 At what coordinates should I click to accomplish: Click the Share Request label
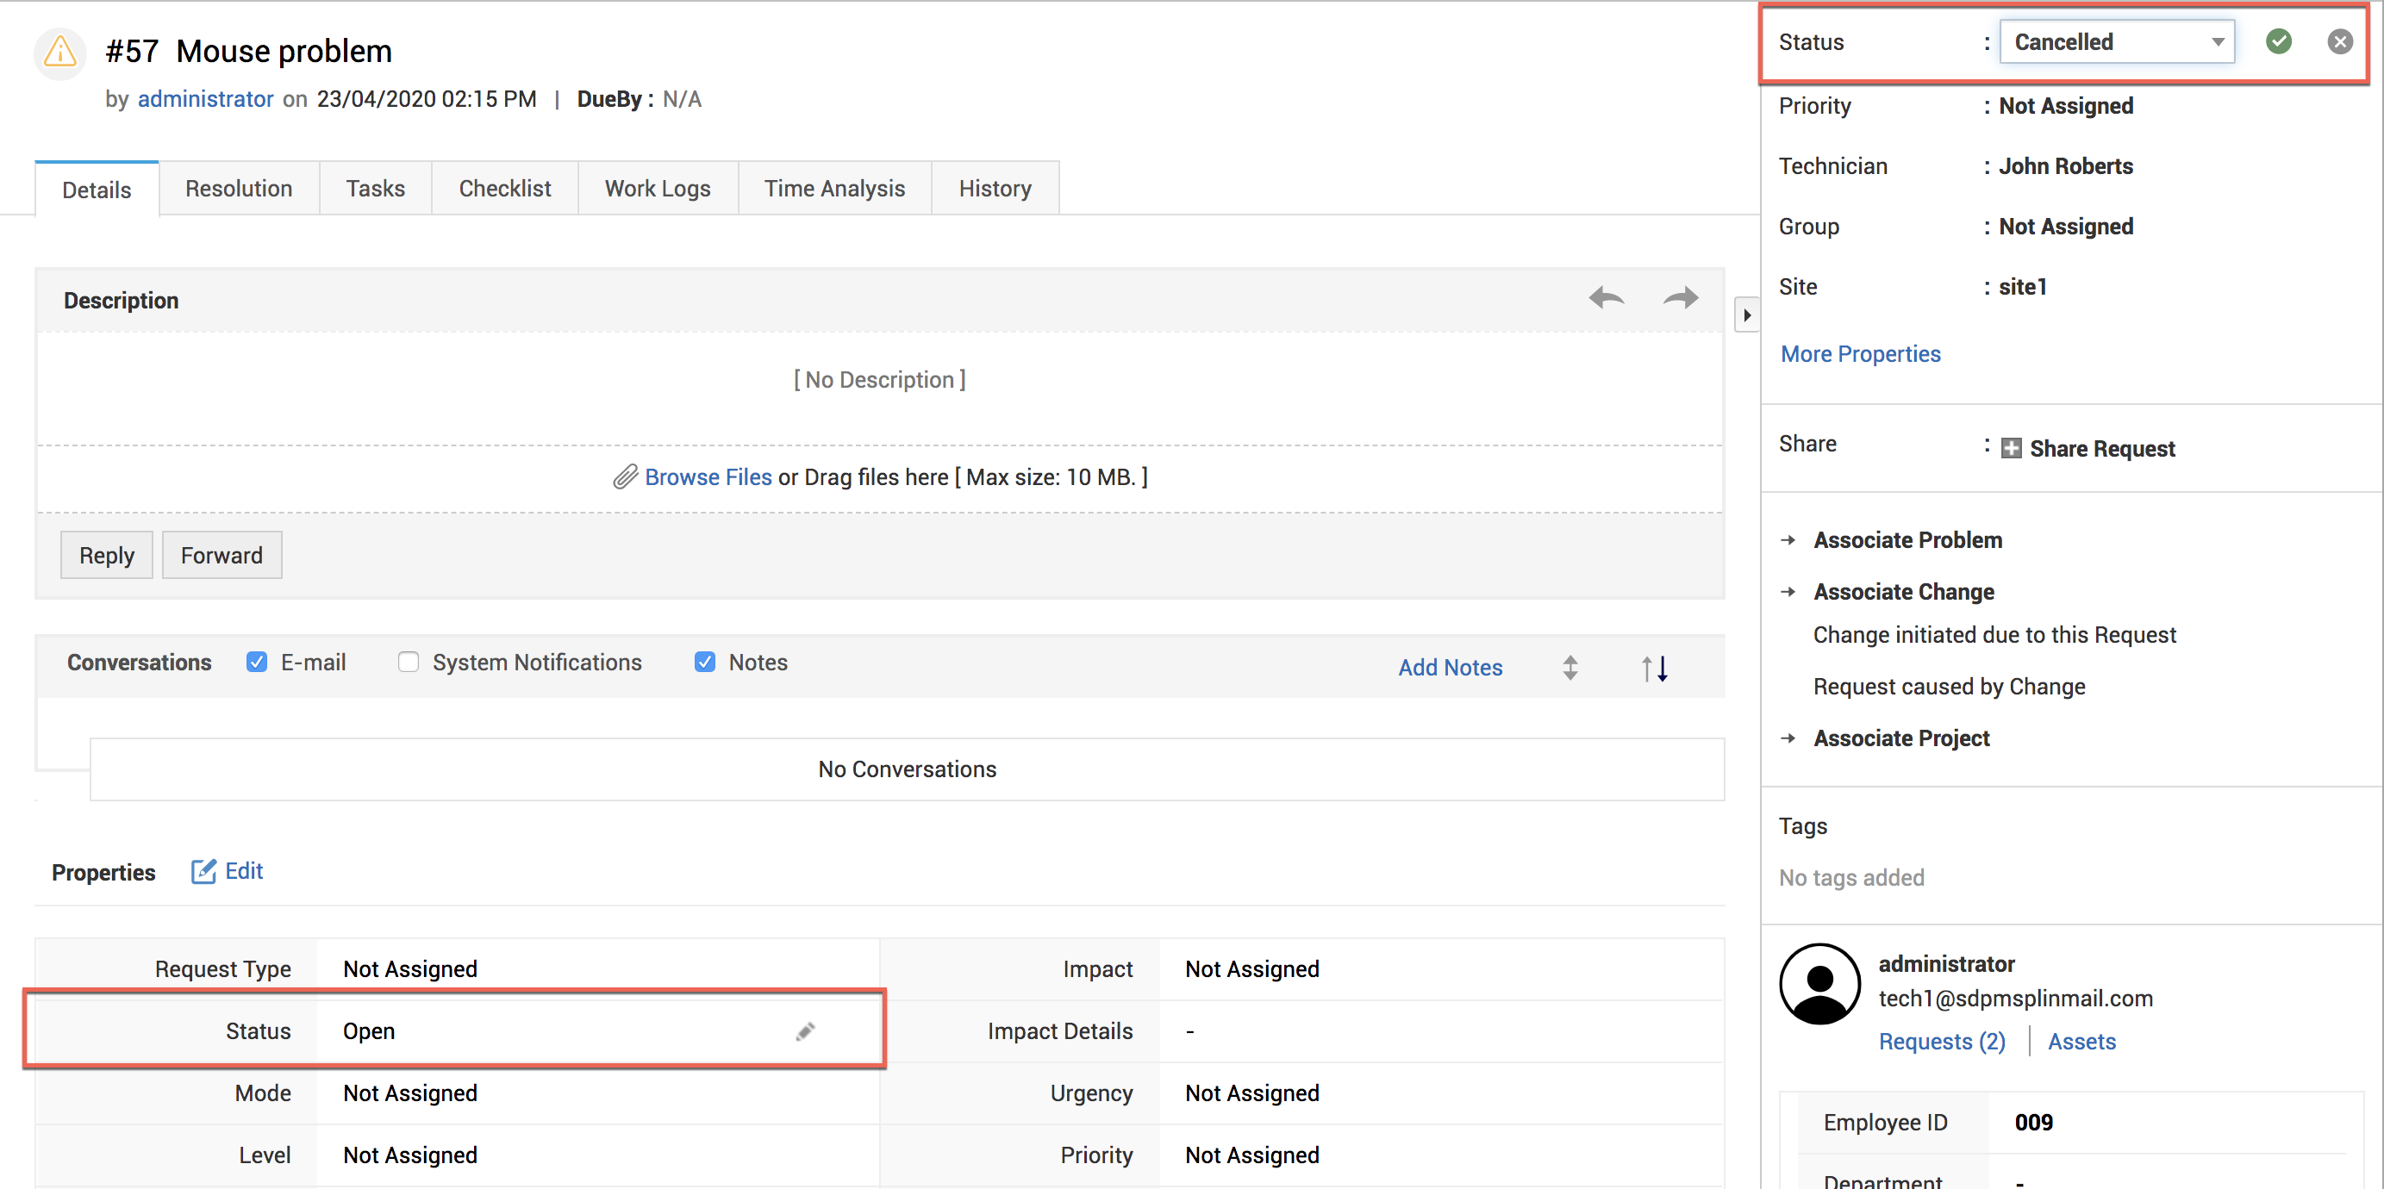(x=2102, y=449)
